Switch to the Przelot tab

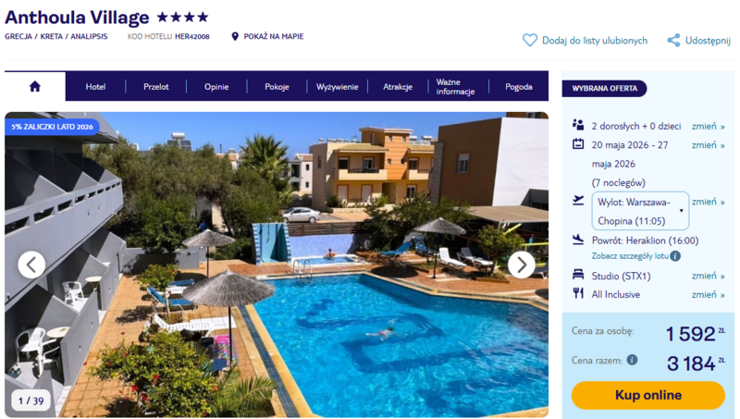point(156,87)
